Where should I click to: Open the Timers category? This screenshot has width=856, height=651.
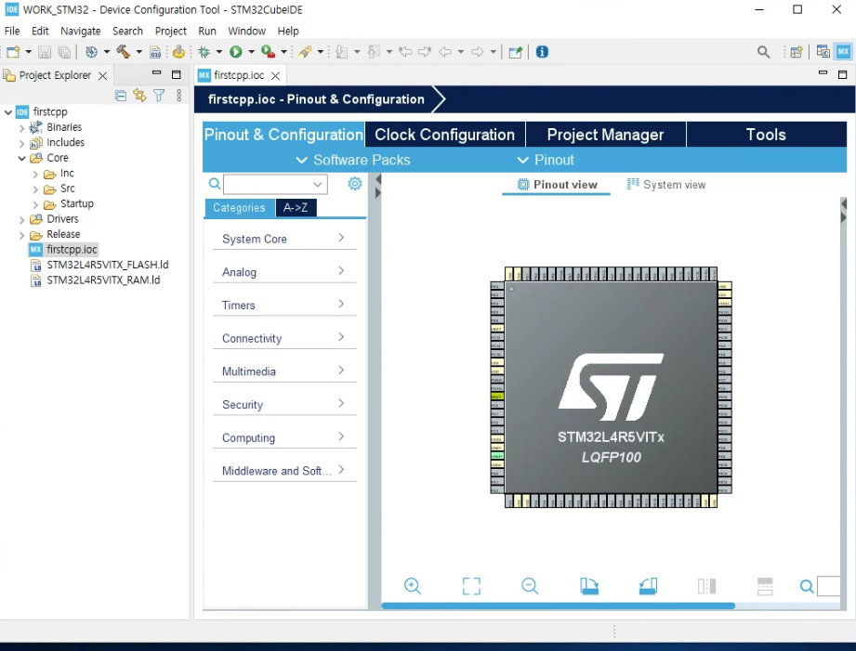click(283, 305)
